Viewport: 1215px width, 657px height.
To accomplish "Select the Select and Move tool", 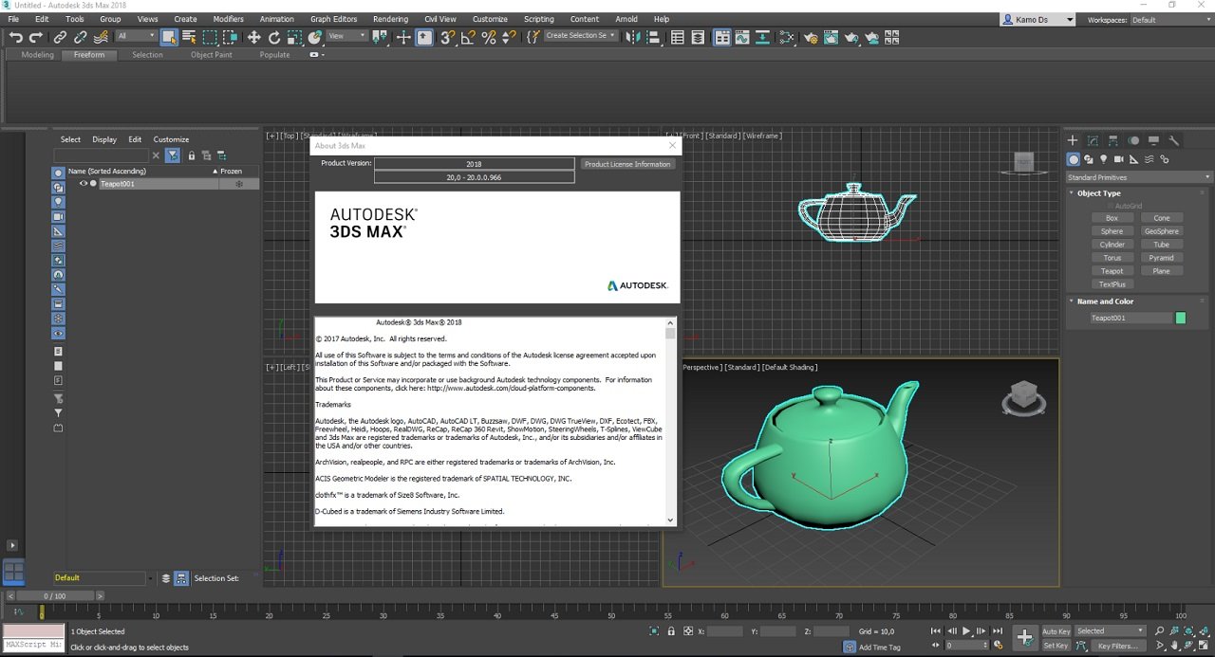I will pos(253,38).
